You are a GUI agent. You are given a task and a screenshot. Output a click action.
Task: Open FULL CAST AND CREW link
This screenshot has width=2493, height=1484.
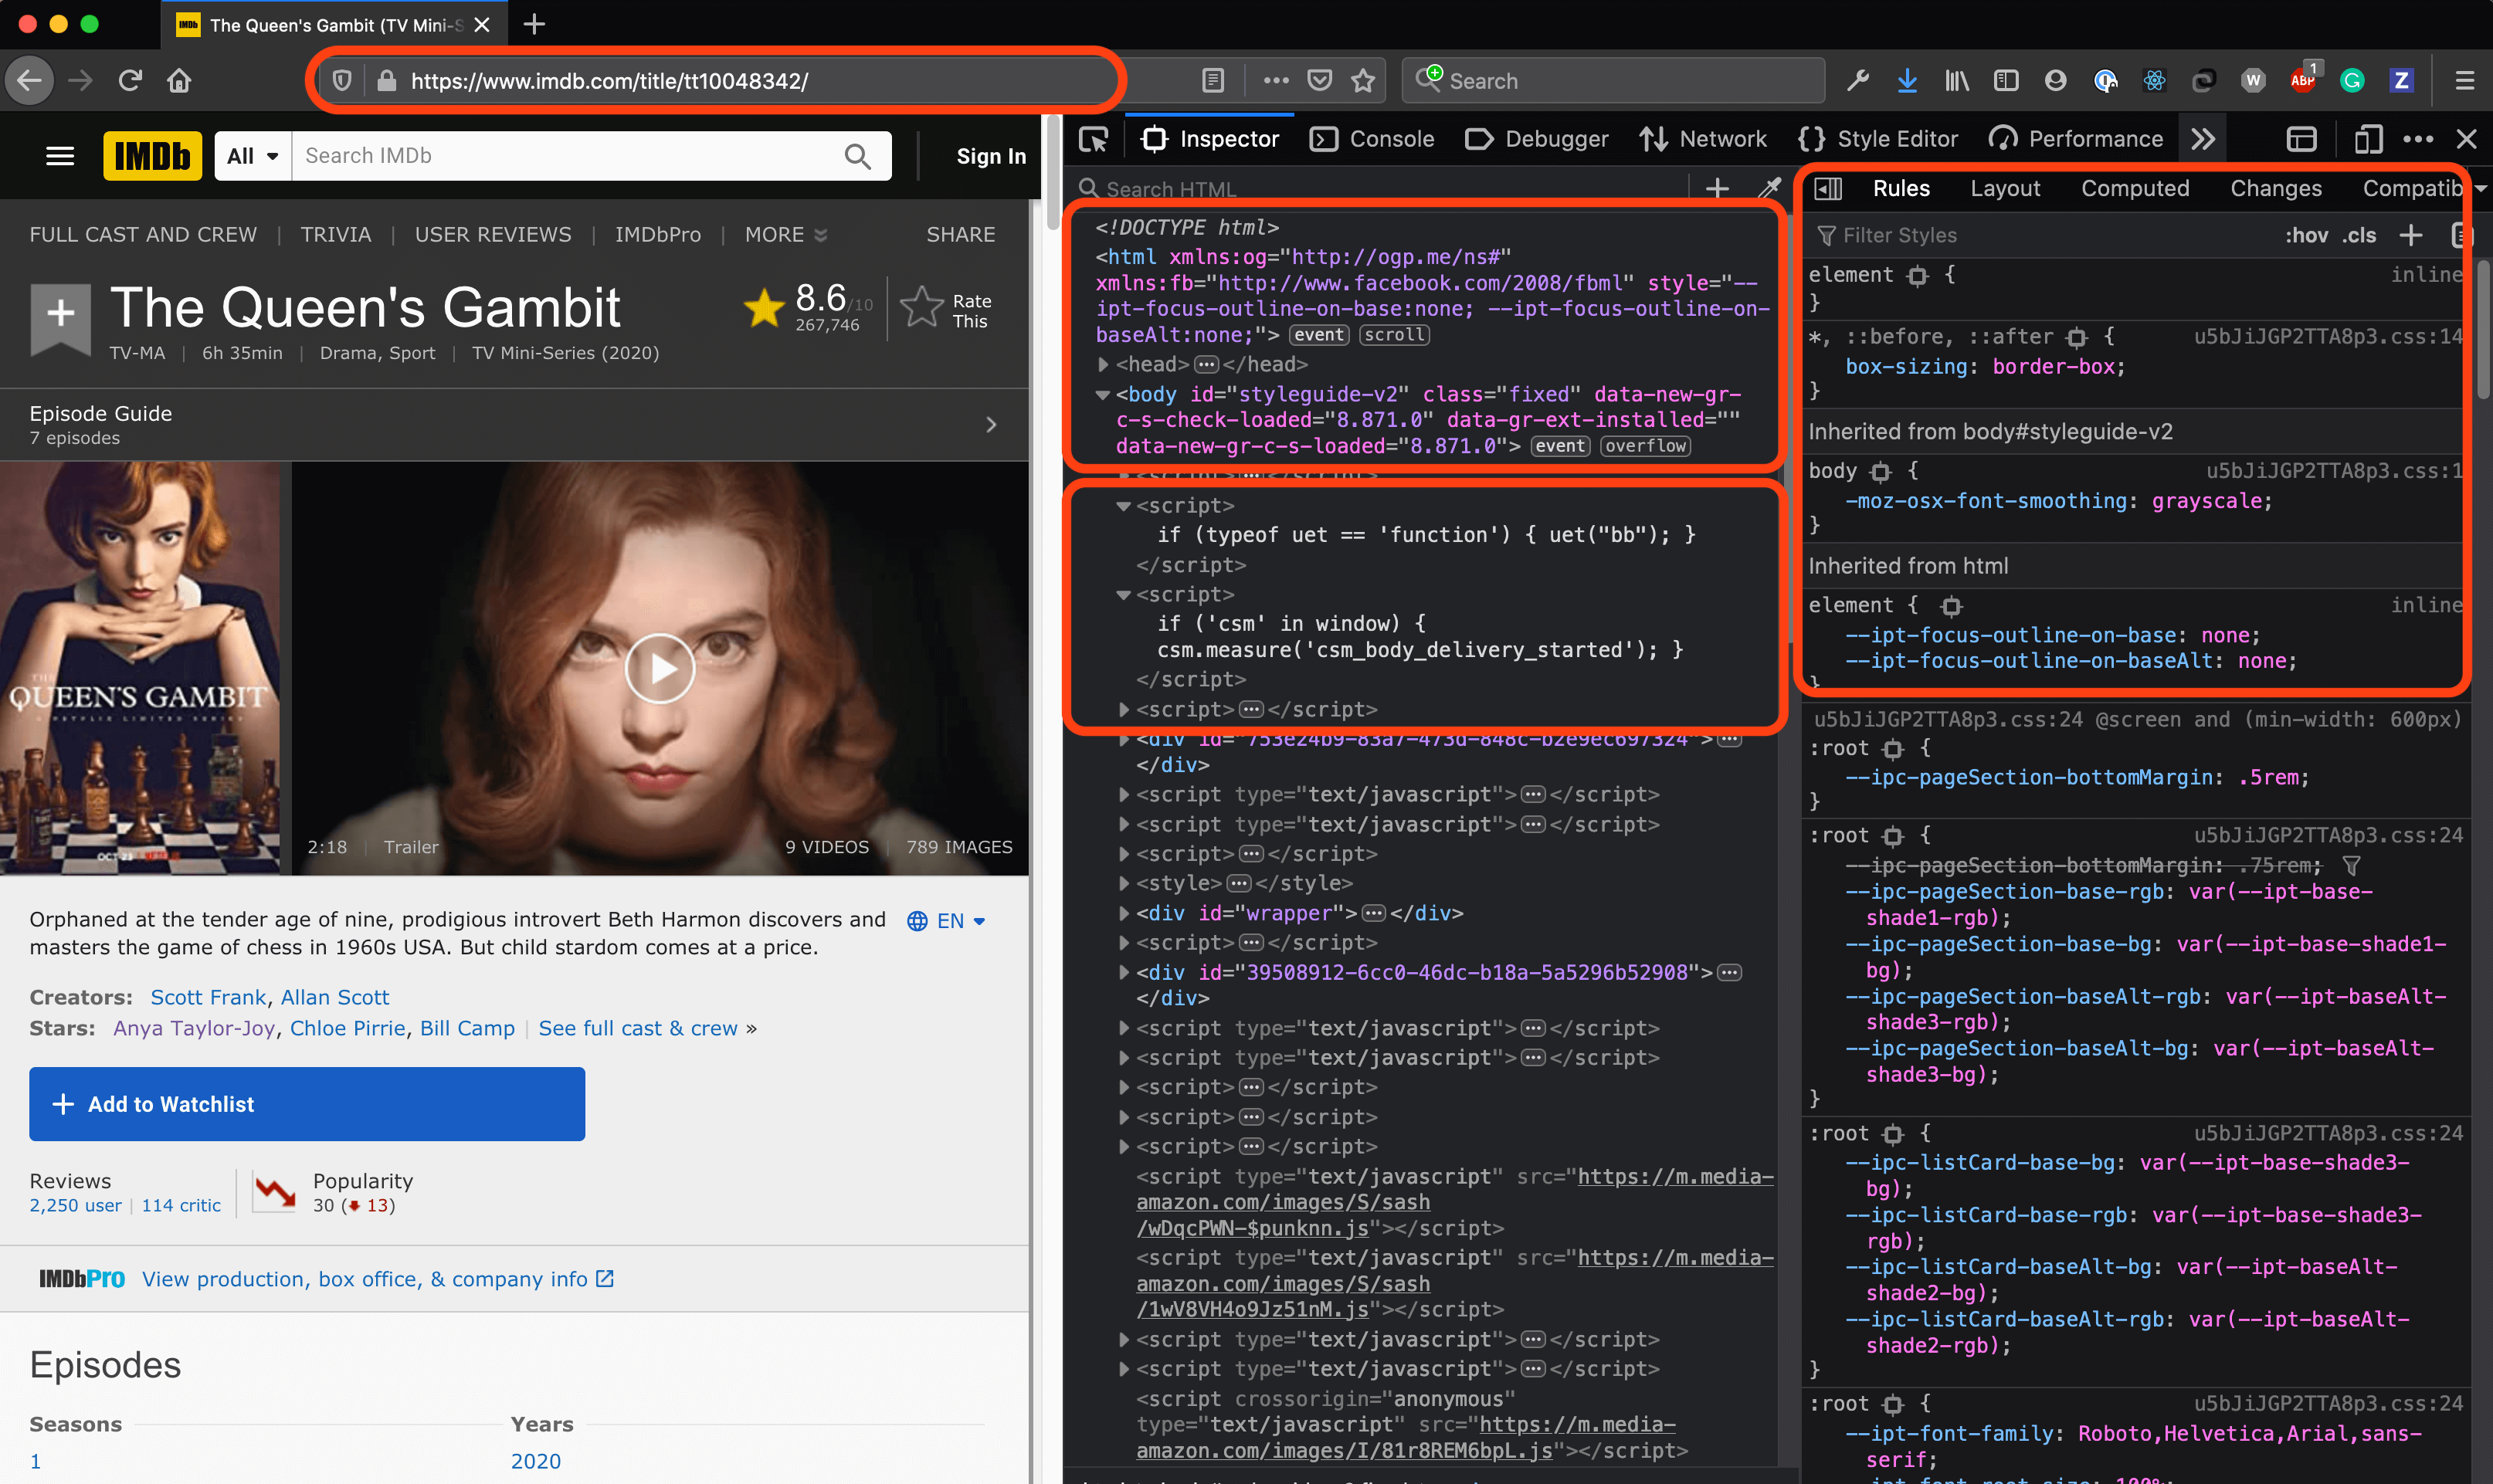(143, 234)
